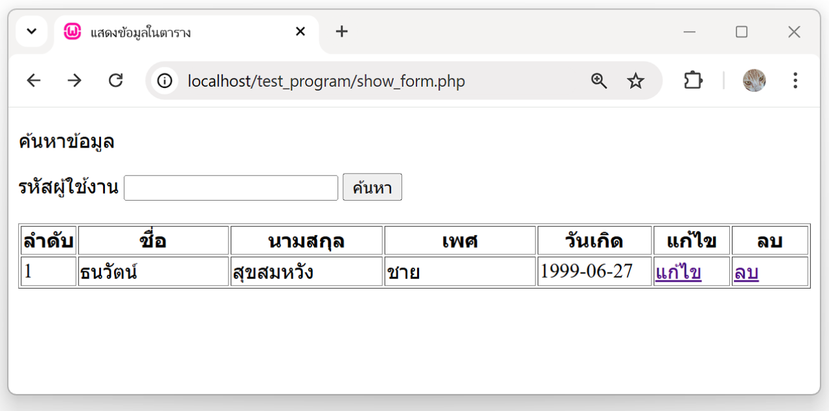Open the Extensions puzzle icon
The height and width of the screenshot is (411, 829).
(x=693, y=80)
